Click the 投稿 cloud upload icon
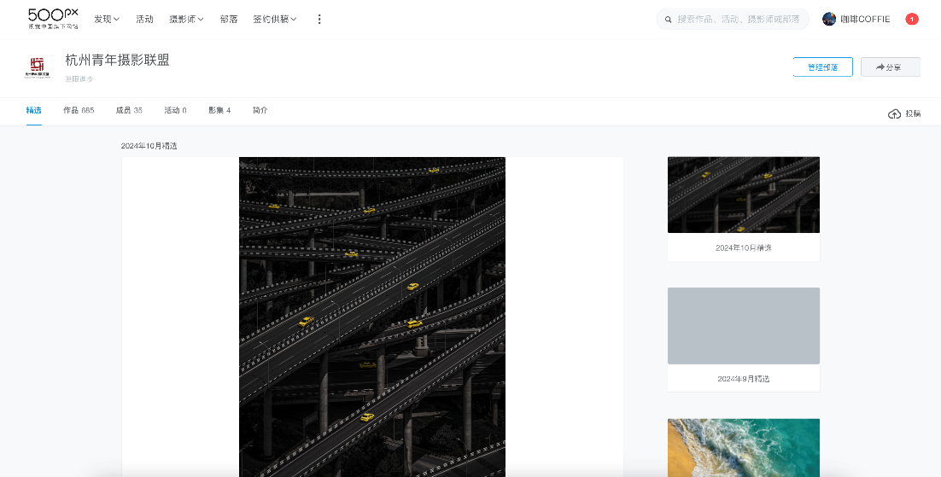This screenshot has width=941, height=477. [x=894, y=113]
